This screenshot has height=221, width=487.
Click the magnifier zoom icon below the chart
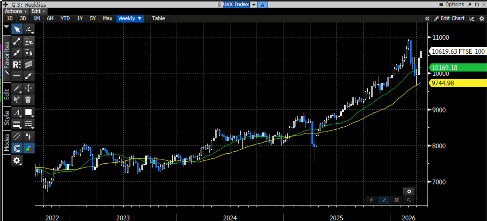(409, 200)
